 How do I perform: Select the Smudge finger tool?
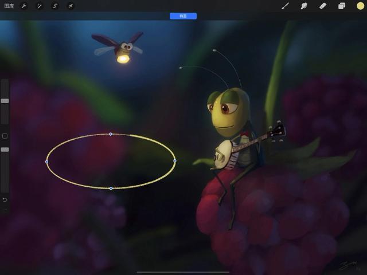click(x=304, y=6)
